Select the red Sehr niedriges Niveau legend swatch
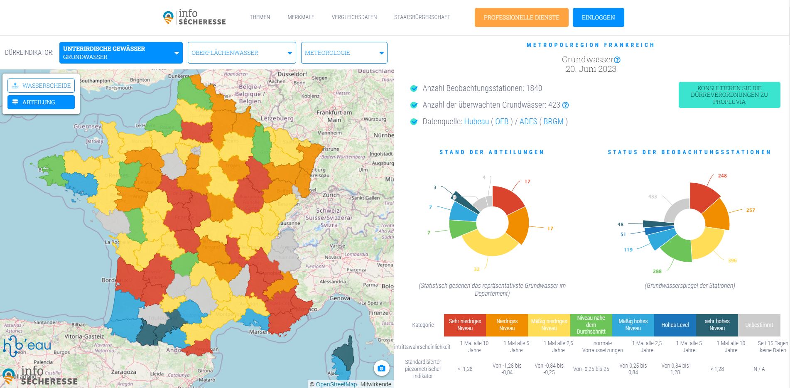Image resolution: width=790 pixels, height=388 pixels. point(465,325)
